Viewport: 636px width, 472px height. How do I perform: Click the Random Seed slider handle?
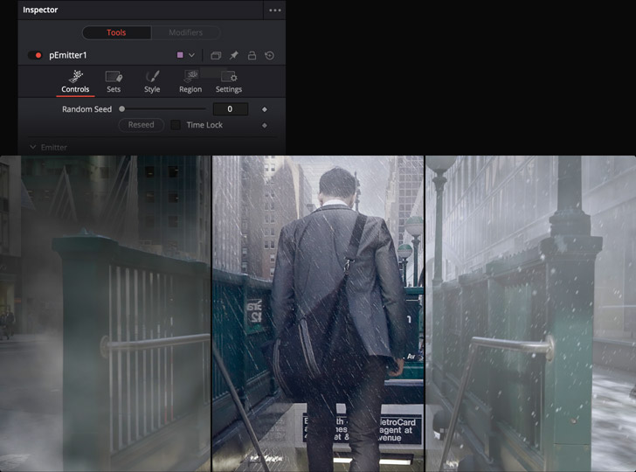[122, 109]
